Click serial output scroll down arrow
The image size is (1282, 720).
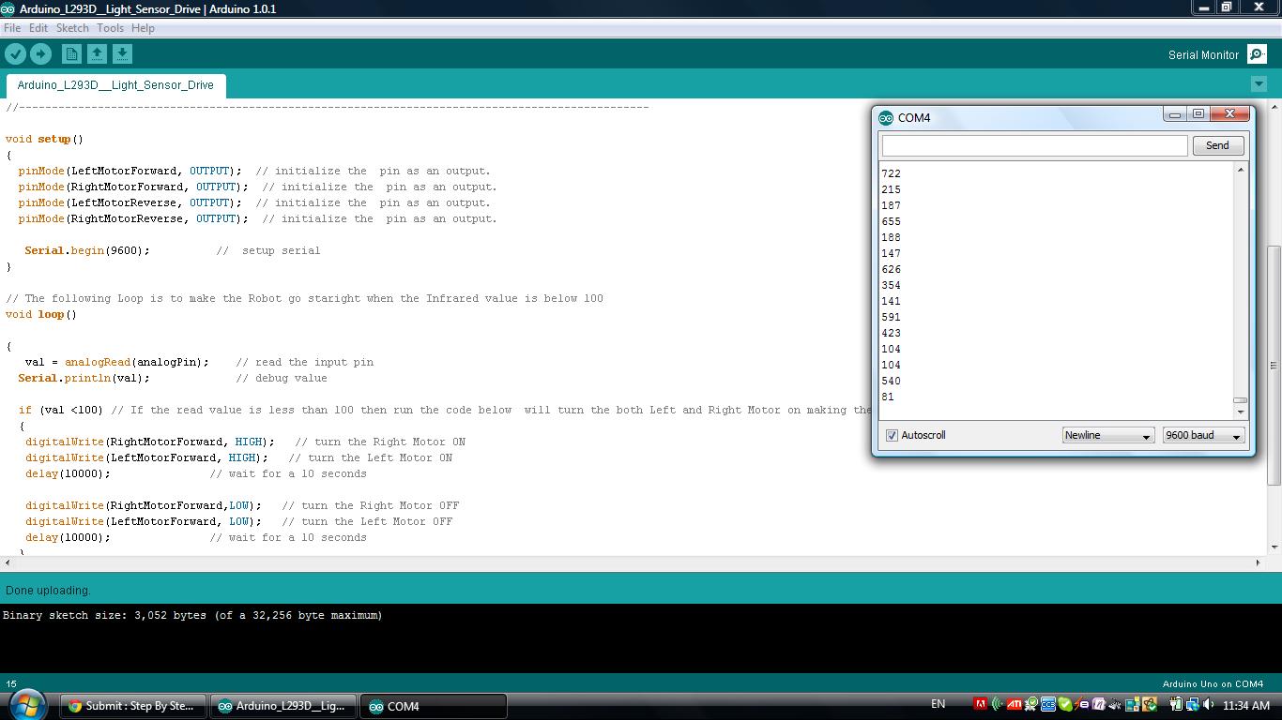click(1241, 412)
